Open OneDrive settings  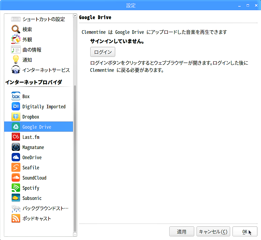pos(39,157)
